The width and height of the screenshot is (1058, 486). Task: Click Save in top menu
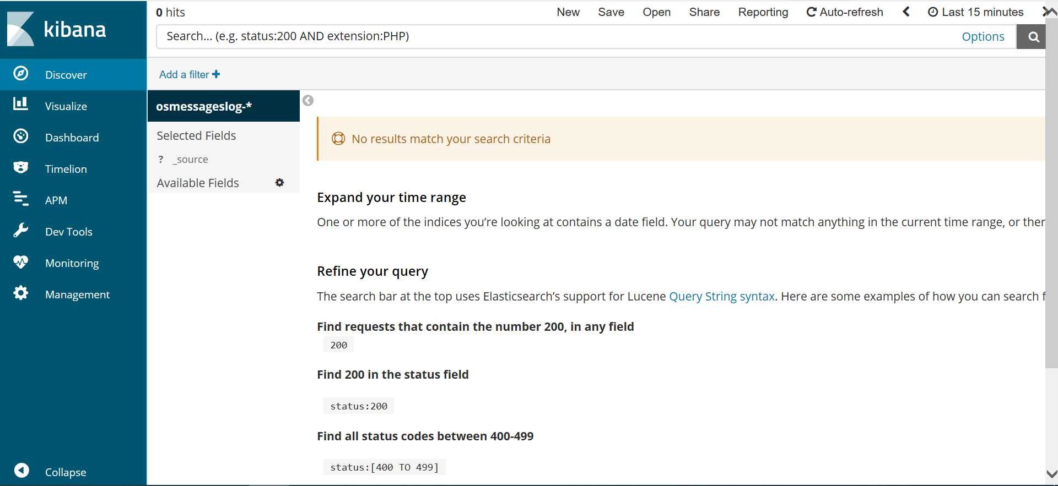click(611, 12)
